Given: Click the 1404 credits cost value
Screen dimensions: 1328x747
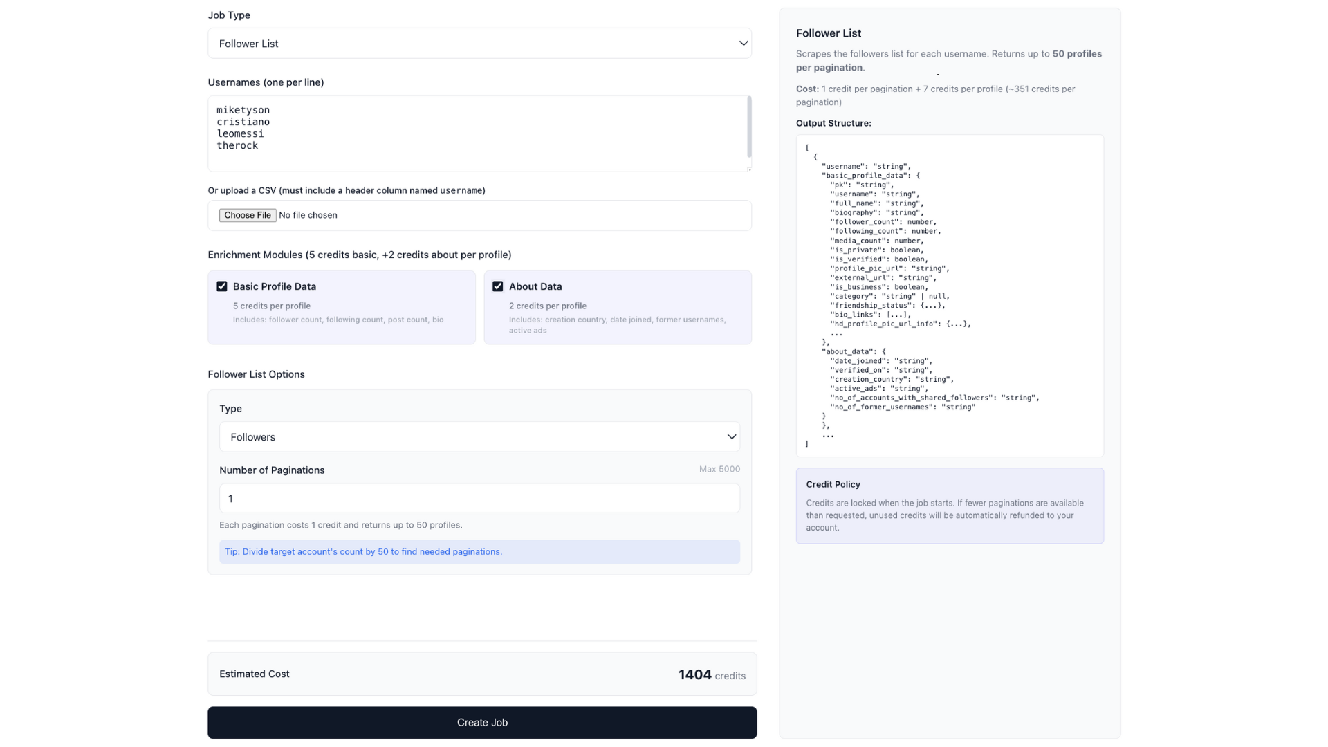Looking at the screenshot, I should click(x=694, y=674).
